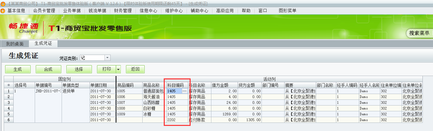
Task: Click the 经手人编码 column header
Action: (x=347, y=85)
